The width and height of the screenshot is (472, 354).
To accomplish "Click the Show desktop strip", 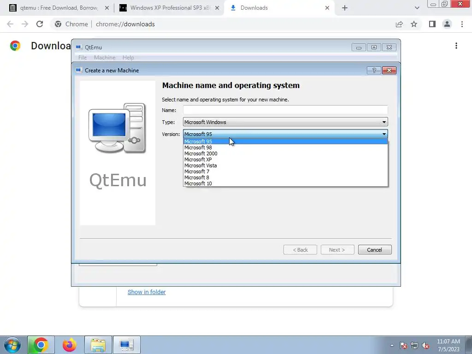I will click(x=468, y=345).
